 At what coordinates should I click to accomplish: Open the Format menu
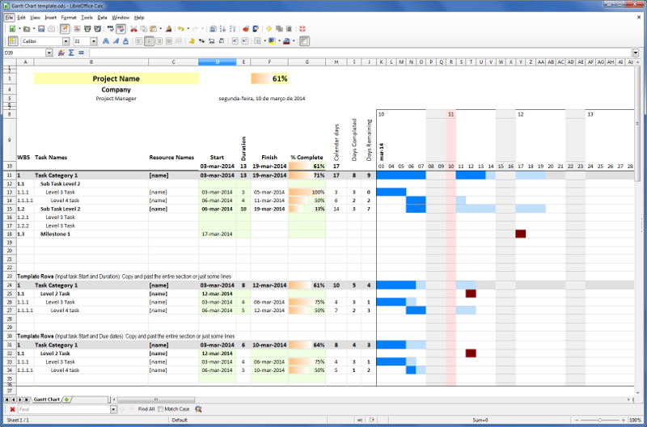click(x=69, y=17)
